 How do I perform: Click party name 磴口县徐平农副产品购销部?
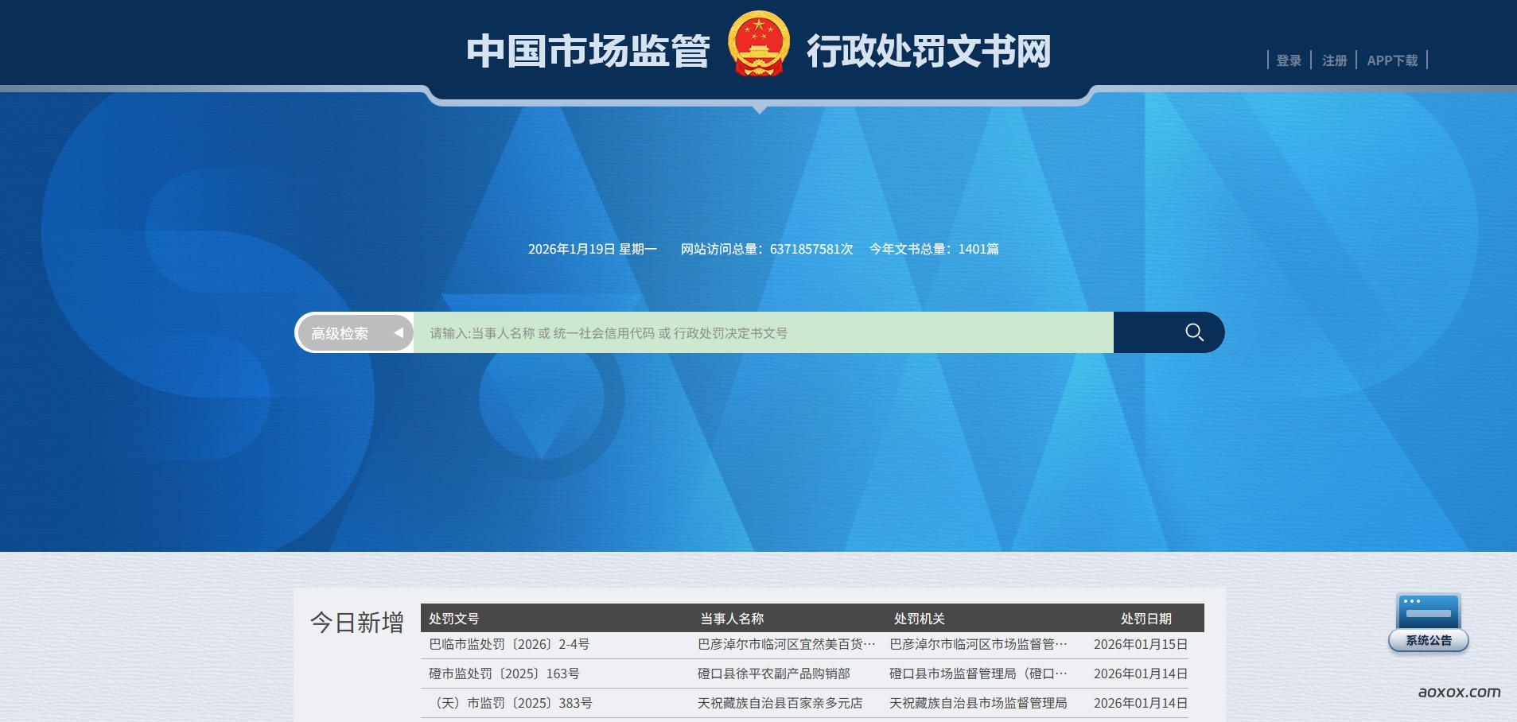pos(774,673)
